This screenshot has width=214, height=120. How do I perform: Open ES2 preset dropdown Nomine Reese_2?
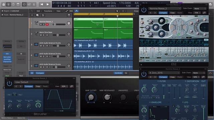165,9
